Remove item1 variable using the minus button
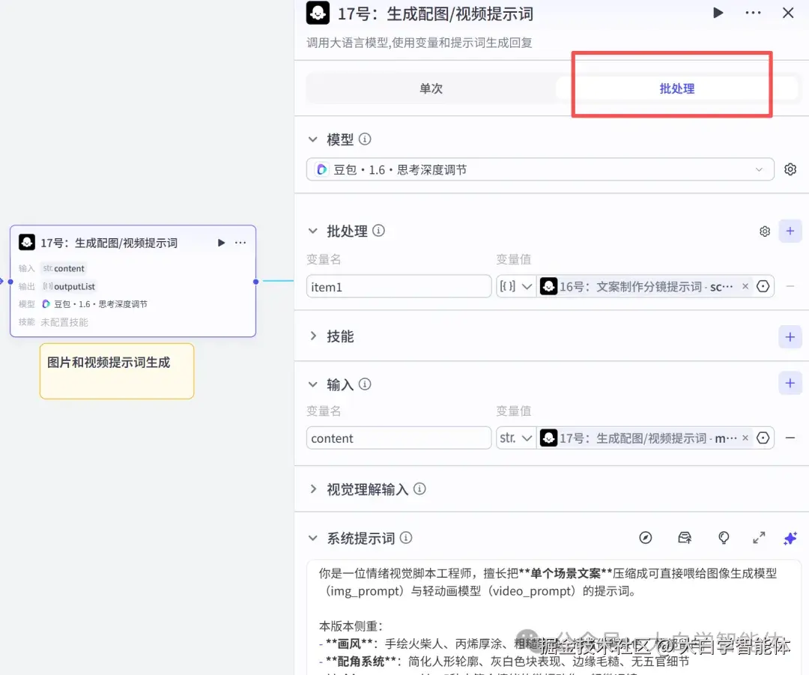 coord(790,286)
